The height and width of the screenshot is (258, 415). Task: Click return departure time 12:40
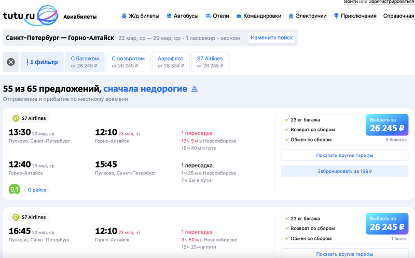pyautogui.click(x=20, y=164)
